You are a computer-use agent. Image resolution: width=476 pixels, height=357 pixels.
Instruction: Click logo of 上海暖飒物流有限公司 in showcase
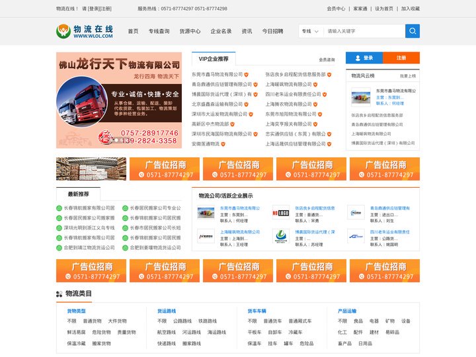coord(206,236)
